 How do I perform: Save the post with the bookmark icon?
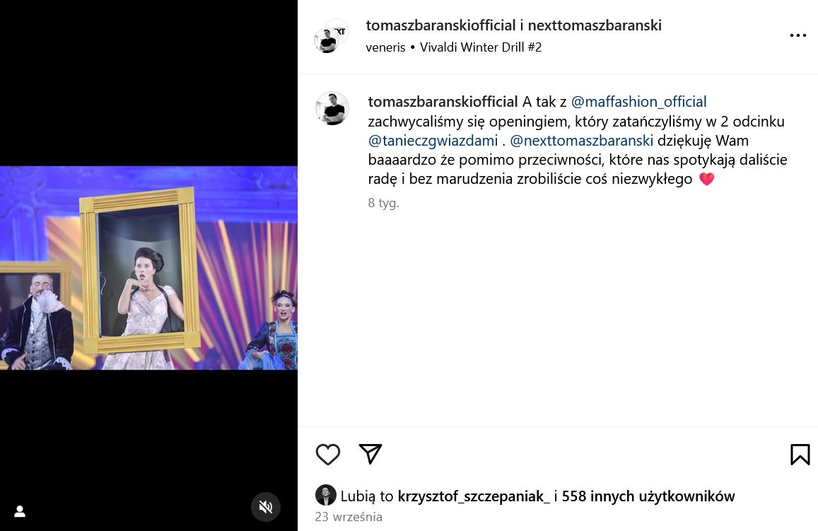[800, 455]
